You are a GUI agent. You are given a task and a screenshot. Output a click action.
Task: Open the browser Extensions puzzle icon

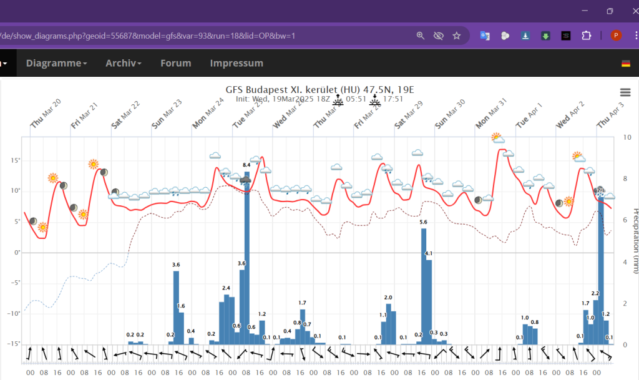(586, 36)
